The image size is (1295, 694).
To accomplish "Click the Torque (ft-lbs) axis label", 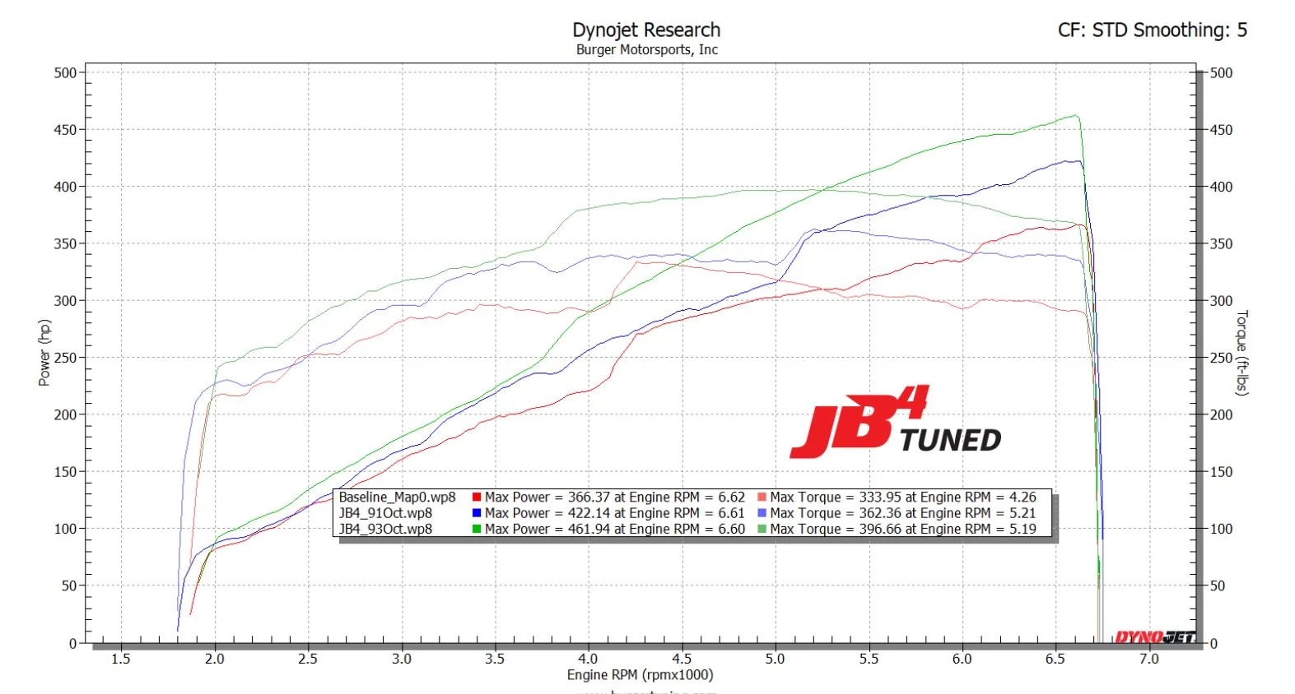I will pos(1242,353).
